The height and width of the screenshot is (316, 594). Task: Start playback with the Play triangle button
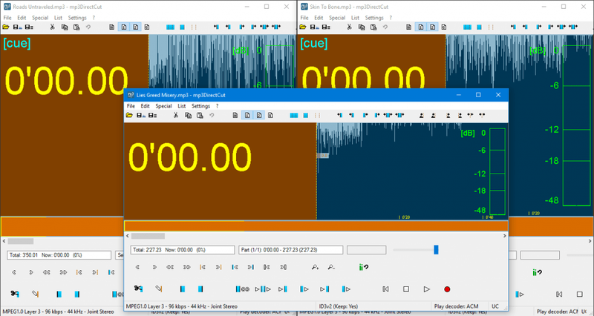click(426, 289)
